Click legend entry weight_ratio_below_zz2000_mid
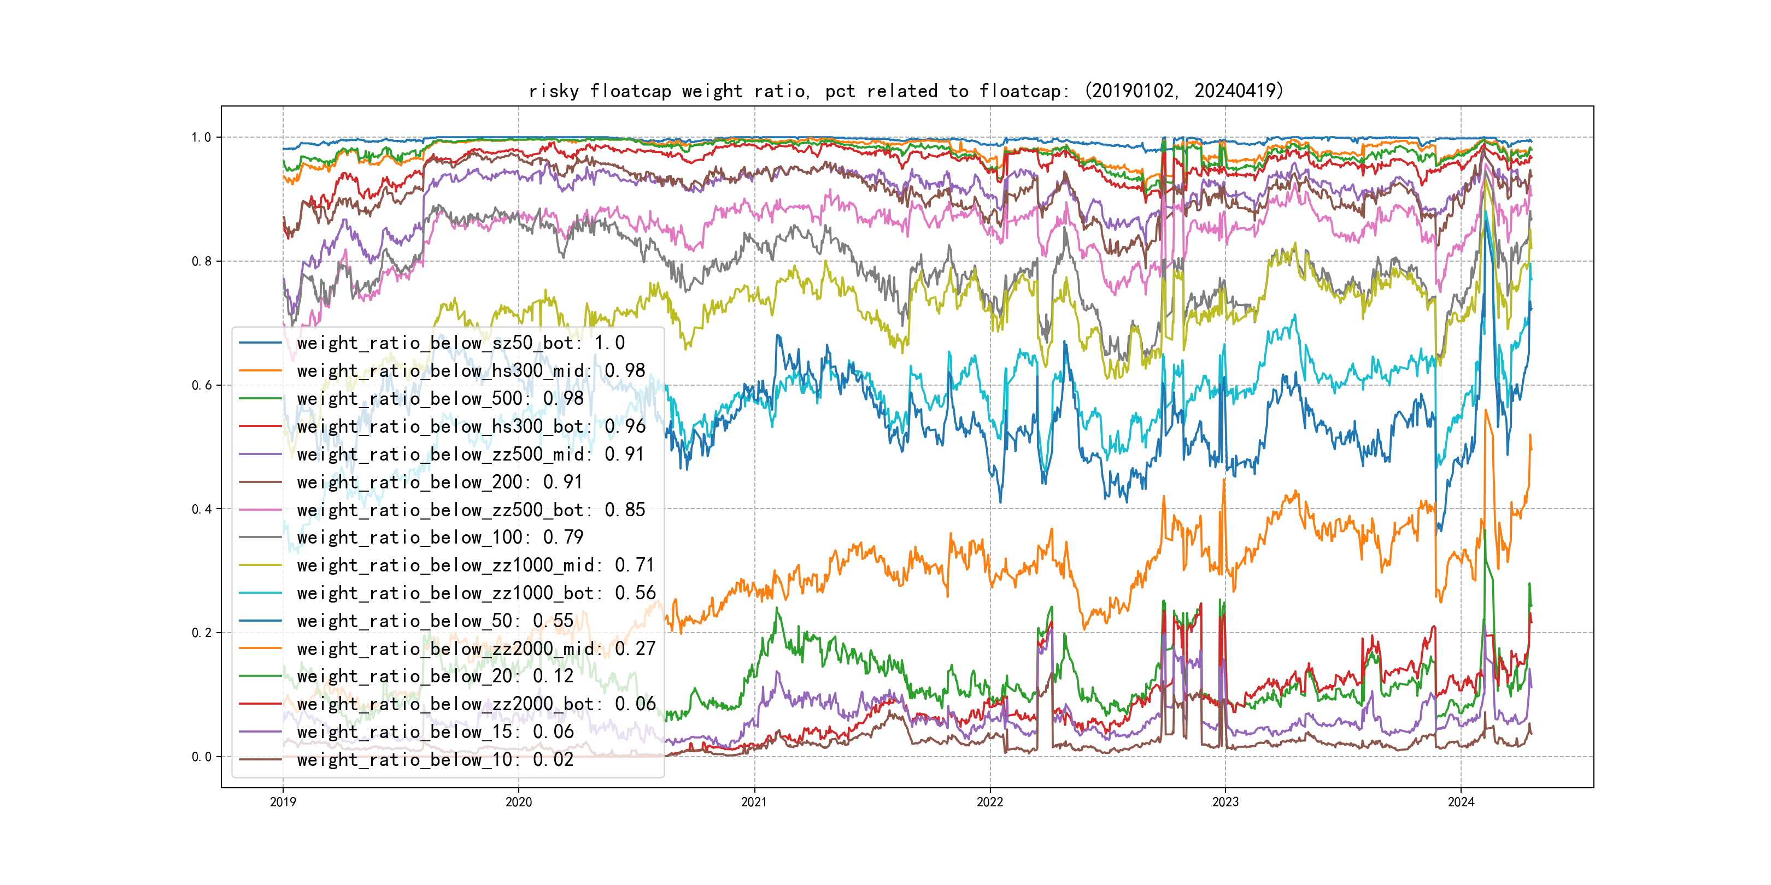Image resolution: width=1771 pixels, height=885 pixels. click(476, 648)
